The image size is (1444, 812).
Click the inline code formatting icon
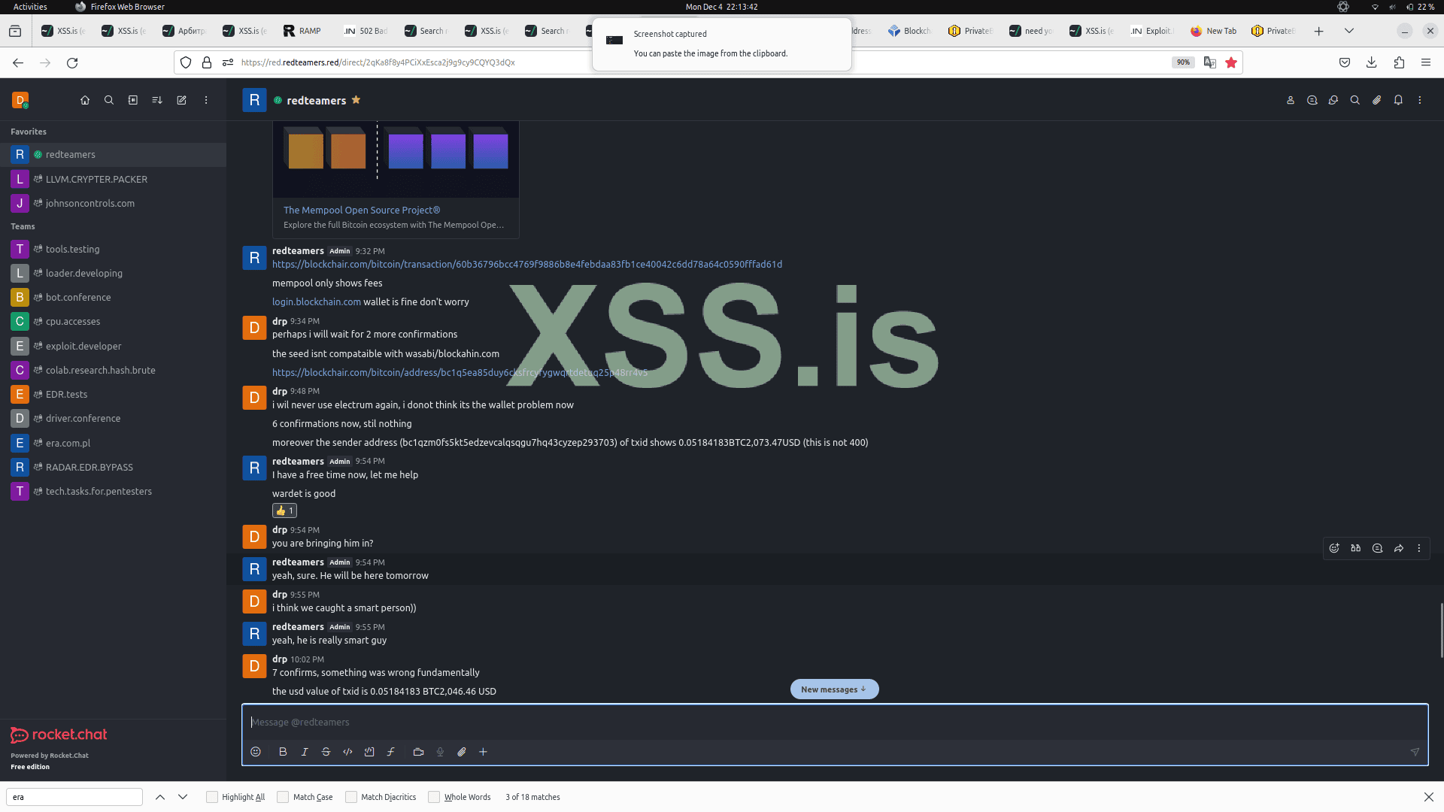(347, 752)
